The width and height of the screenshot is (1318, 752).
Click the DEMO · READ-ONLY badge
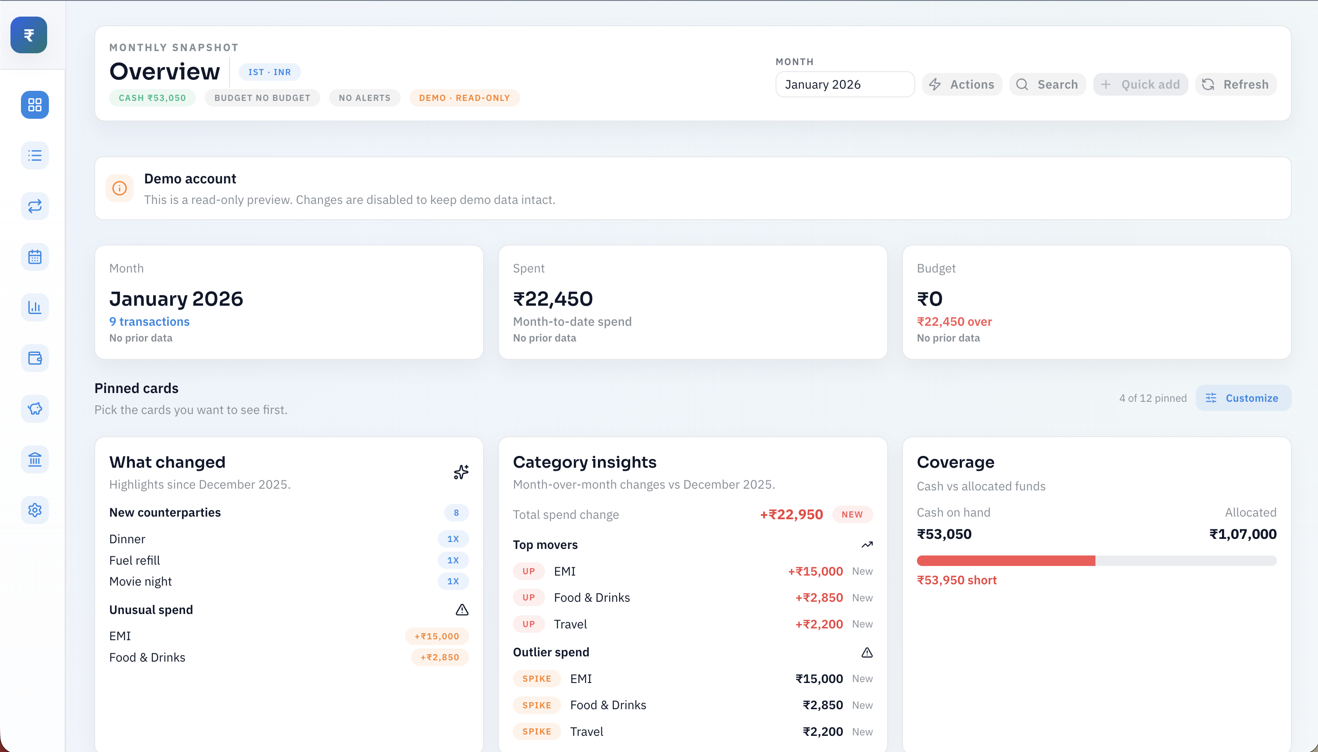click(464, 98)
